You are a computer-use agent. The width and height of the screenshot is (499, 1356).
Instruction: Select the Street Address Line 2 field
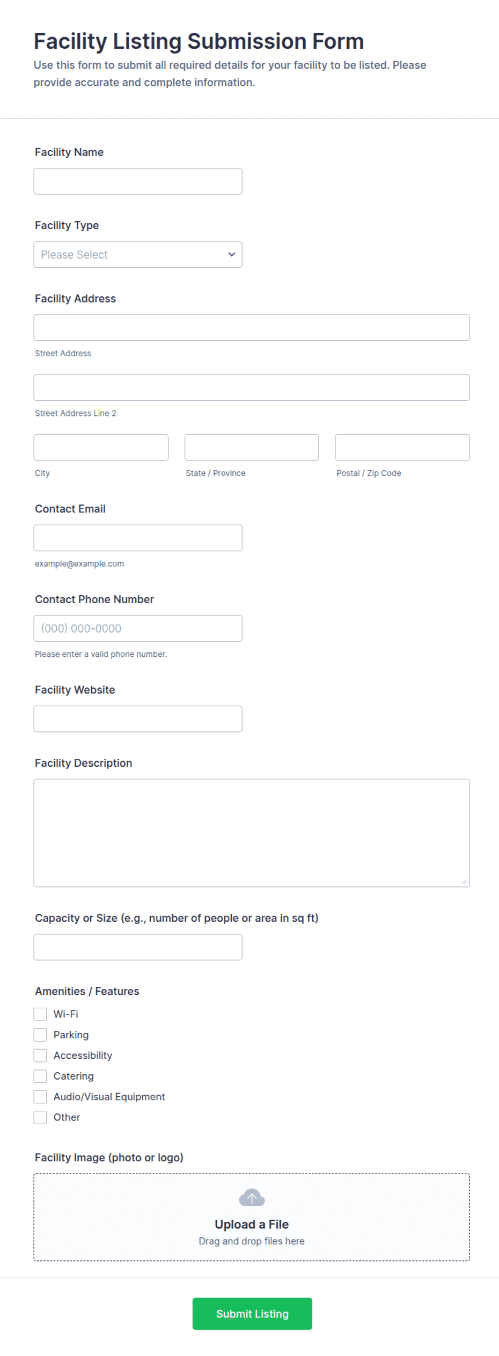pyautogui.click(x=252, y=387)
